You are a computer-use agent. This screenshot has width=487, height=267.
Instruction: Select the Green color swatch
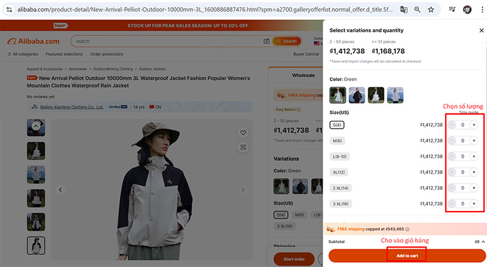click(x=337, y=95)
